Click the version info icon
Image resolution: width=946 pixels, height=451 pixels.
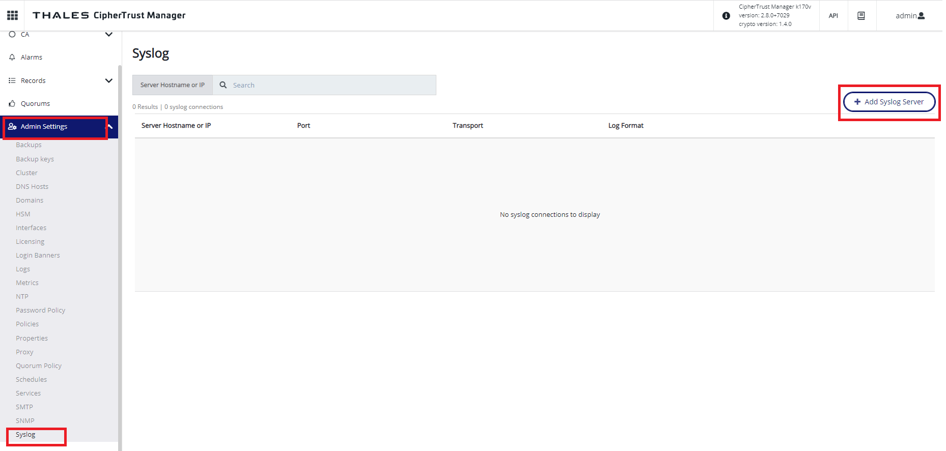point(726,16)
